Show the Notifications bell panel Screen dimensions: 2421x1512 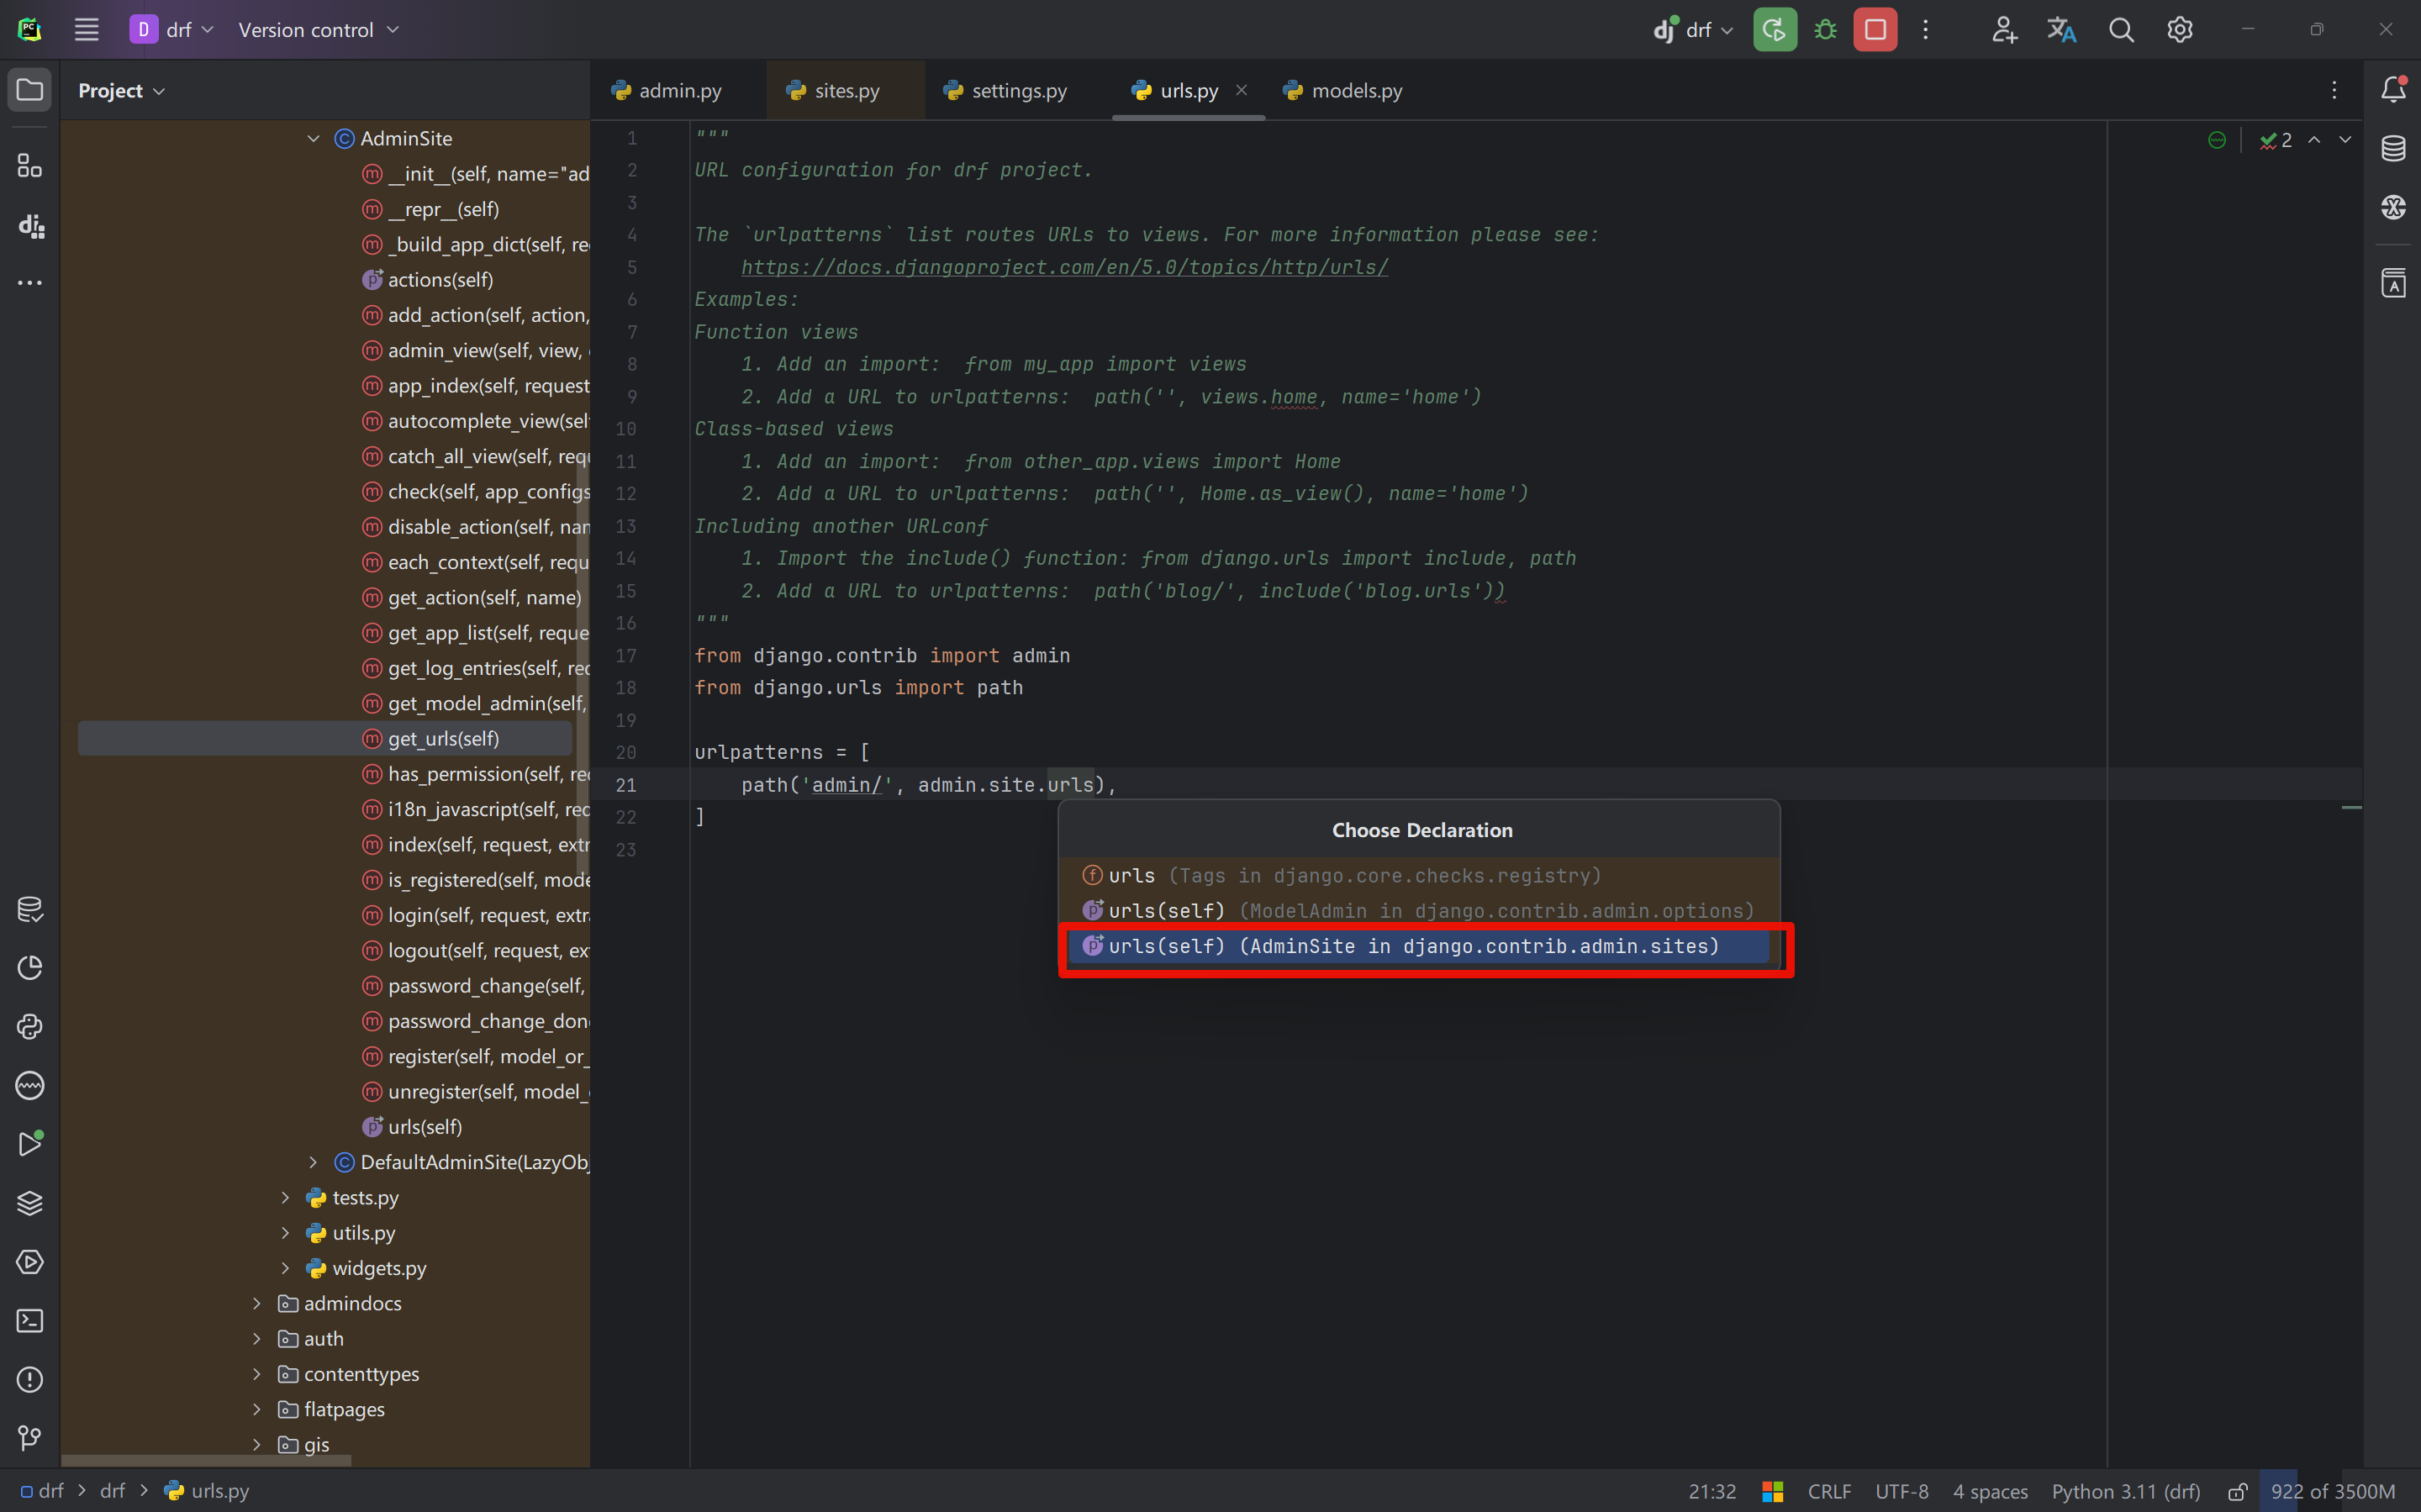tap(2393, 90)
